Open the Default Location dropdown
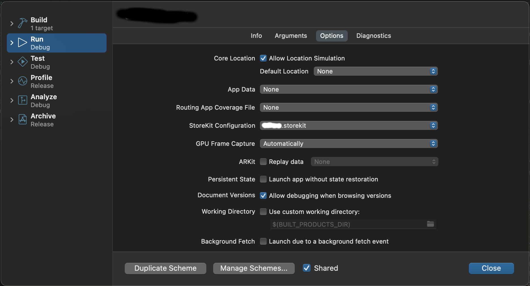This screenshot has height=286, width=530. pyautogui.click(x=376, y=71)
